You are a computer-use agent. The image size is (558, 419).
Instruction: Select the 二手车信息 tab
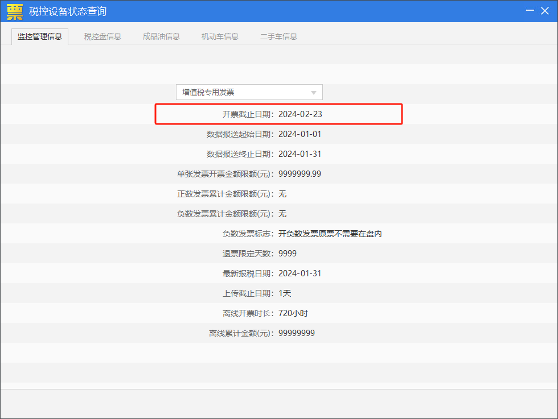click(x=278, y=36)
